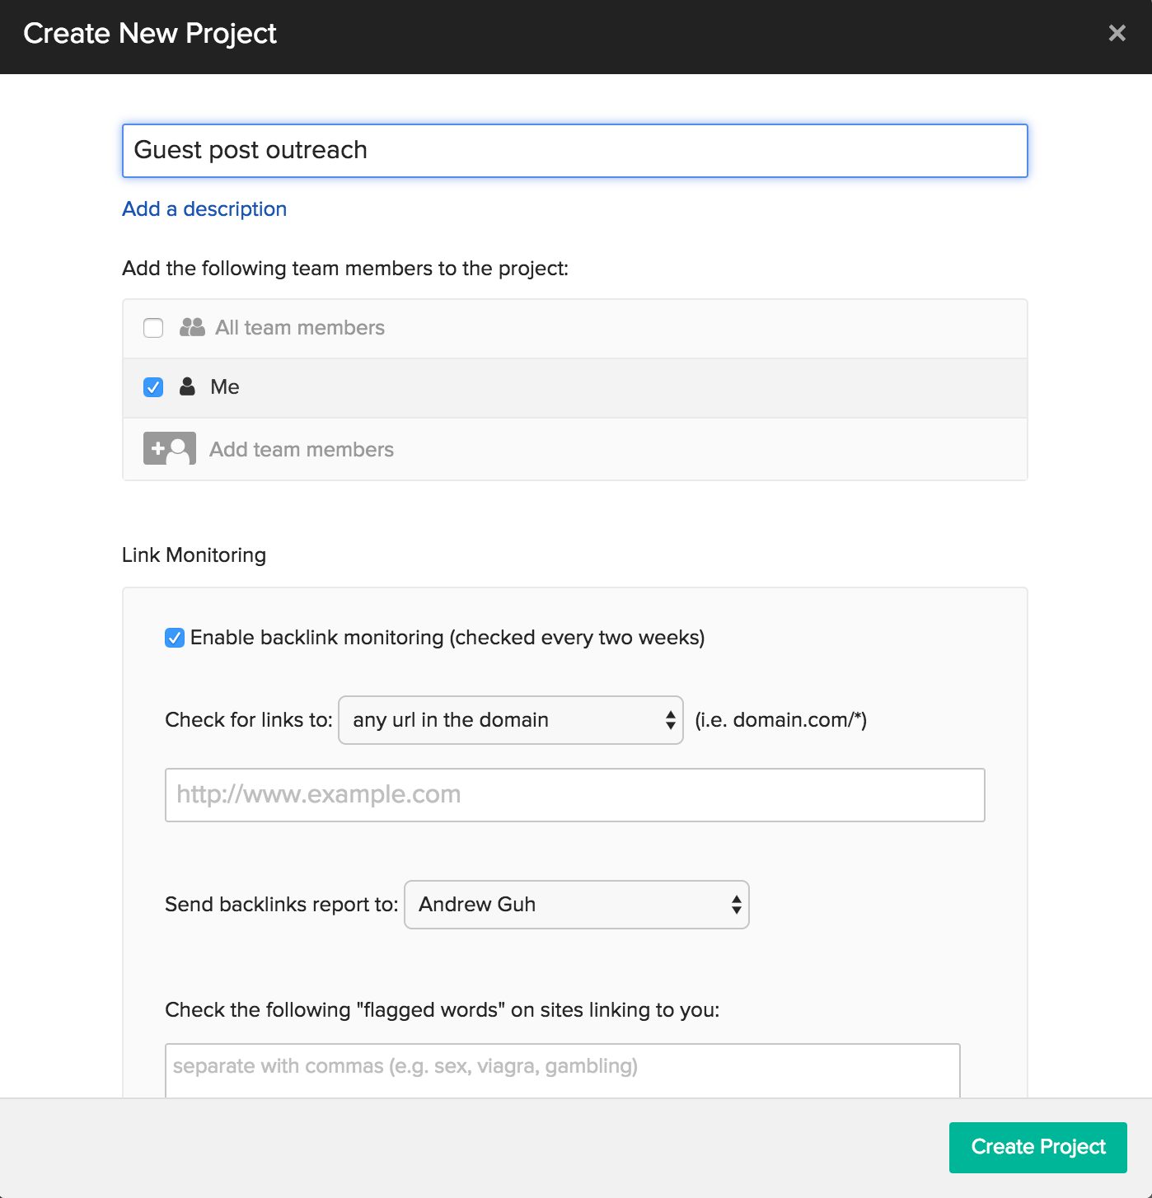Check the All team members checkbox
Image resolution: width=1152 pixels, height=1198 pixels.
[x=153, y=328]
